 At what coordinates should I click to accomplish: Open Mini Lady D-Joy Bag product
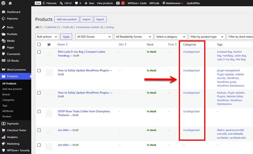click(x=81, y=54)
